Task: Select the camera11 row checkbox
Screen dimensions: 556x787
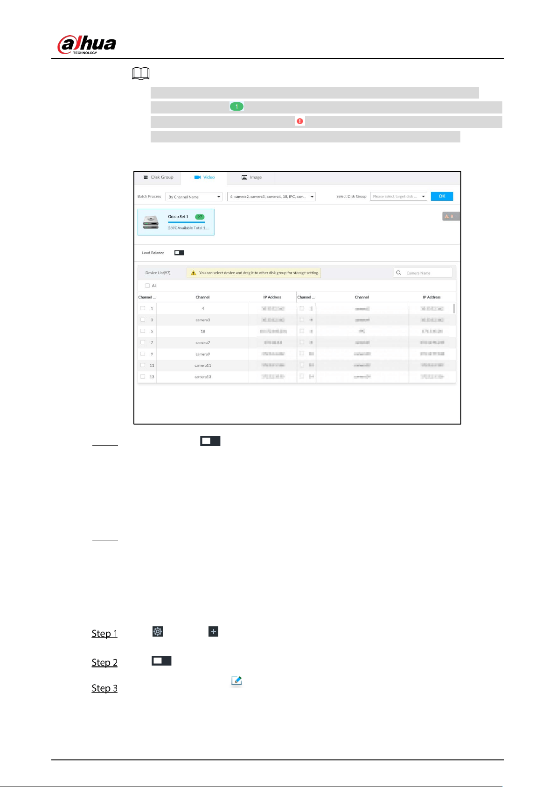Action: tap(143, 365)
